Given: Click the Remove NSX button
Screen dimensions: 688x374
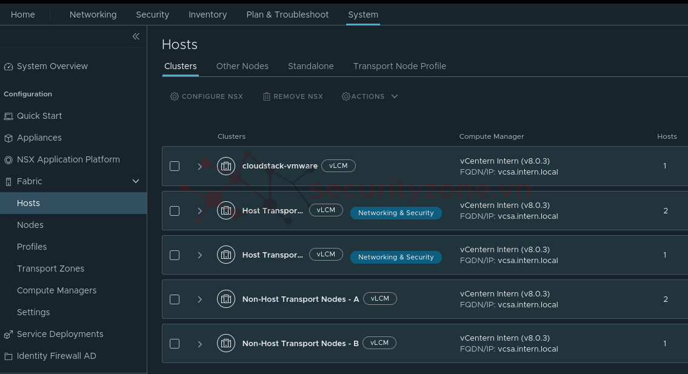Looking at the screenshot, I should (x=293, y=96).
